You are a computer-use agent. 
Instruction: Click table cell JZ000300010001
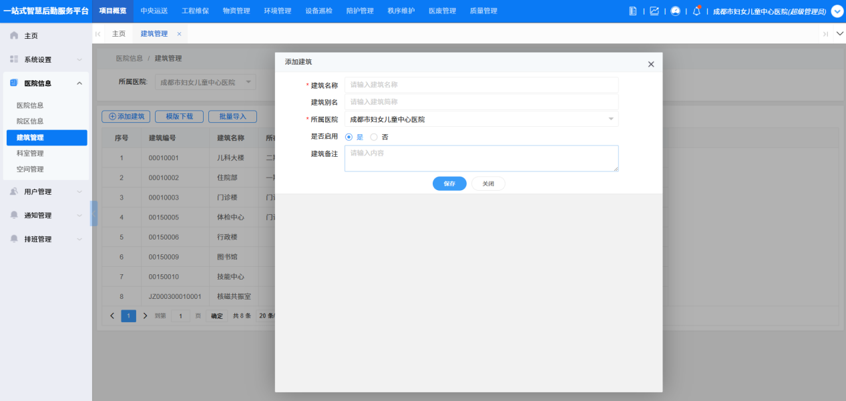click(x=175, y=296)
